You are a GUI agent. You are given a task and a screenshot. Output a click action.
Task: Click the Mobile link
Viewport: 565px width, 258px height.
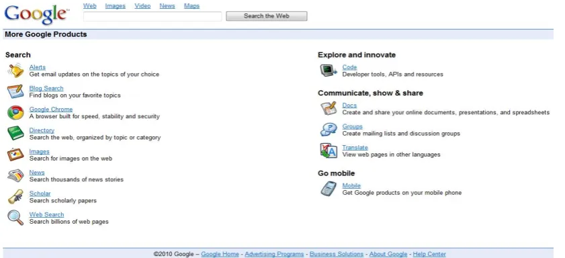tap(351, 185)
